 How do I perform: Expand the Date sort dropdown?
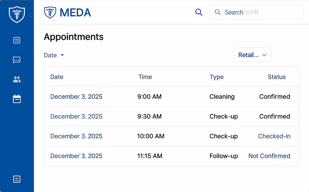click(54, 55)
